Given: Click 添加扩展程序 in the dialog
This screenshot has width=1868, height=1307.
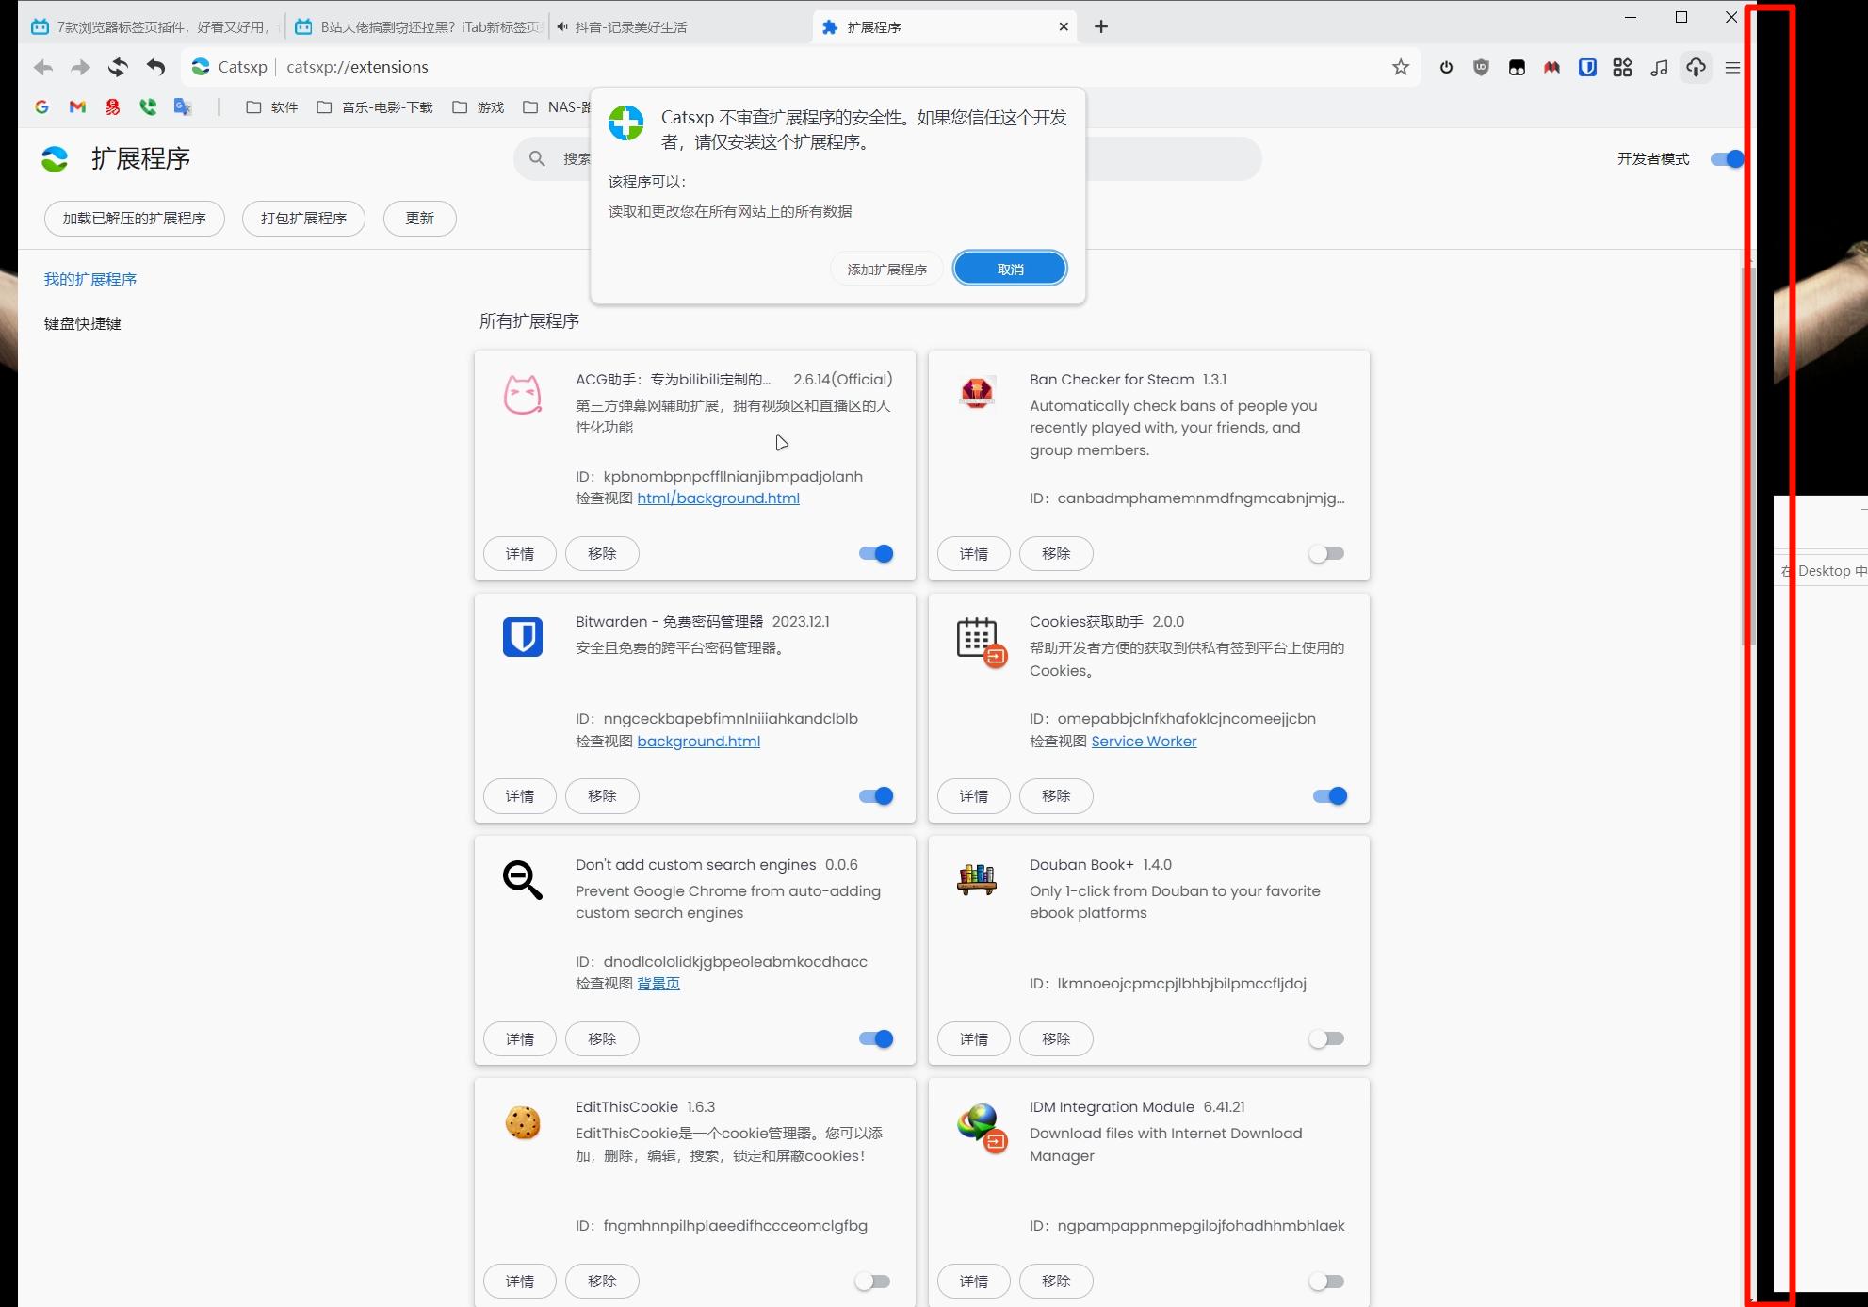Looking at the screenshot, I should [x=886, y=270].
